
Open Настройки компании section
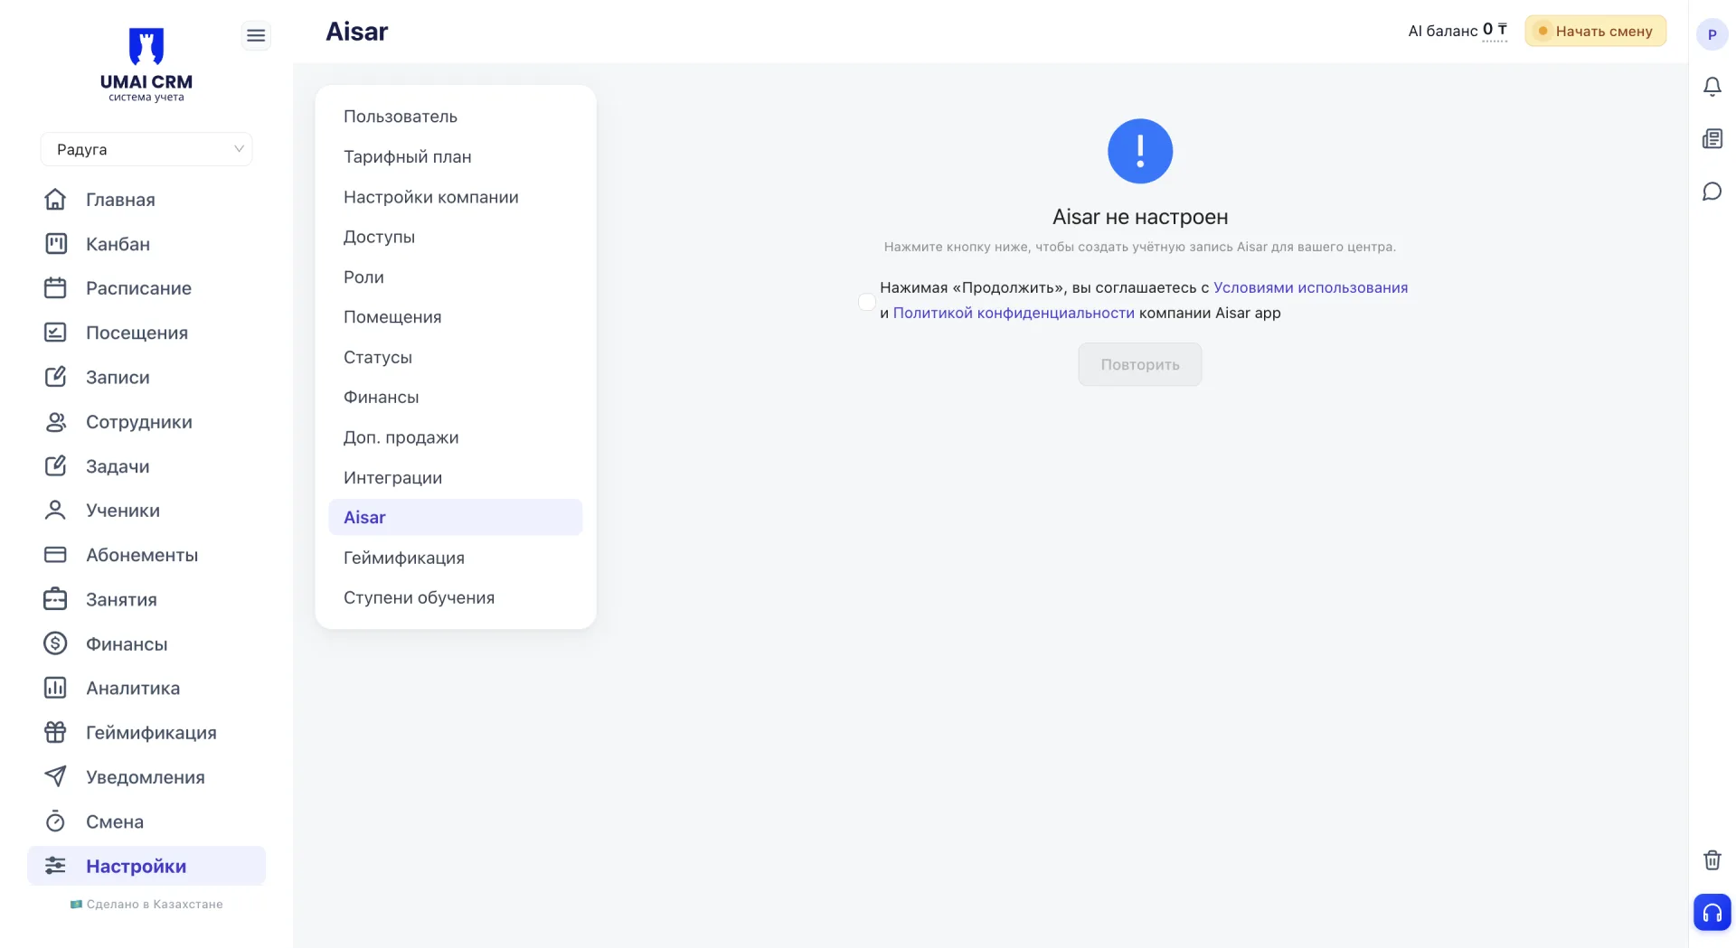(x=456, y=197)
